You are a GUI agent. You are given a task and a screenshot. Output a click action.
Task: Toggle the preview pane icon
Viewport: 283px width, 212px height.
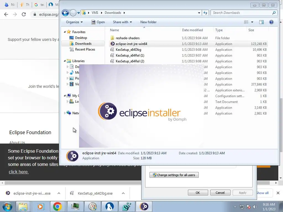click(x=261, y=22)
